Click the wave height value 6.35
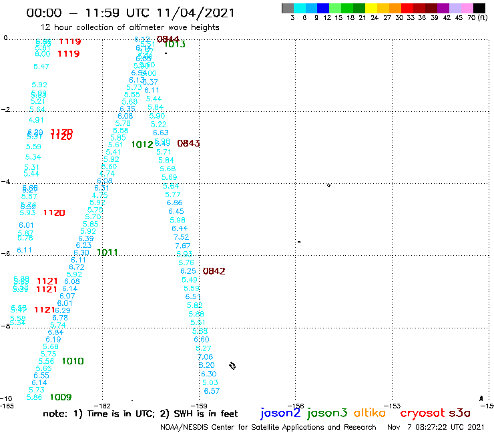Viewport: 494px width, 433px height. point(128,109)
